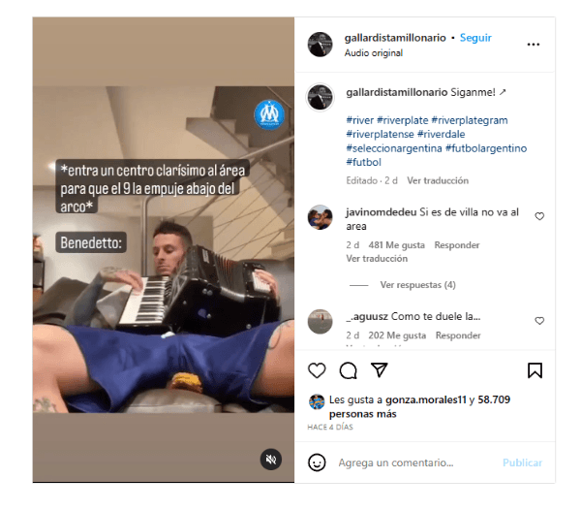This screenshot has width=581, height=510.
Task: Open the #riverplate hashtag
Action: tap(403, 120)
